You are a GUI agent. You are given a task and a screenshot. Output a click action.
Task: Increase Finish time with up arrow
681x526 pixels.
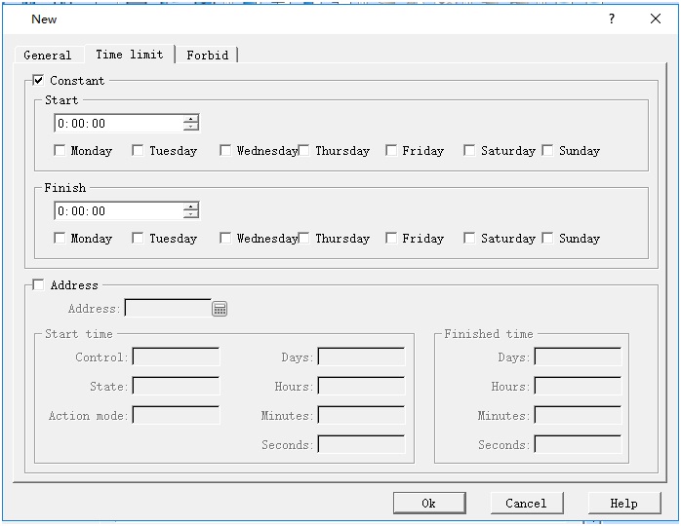(190, 207)
